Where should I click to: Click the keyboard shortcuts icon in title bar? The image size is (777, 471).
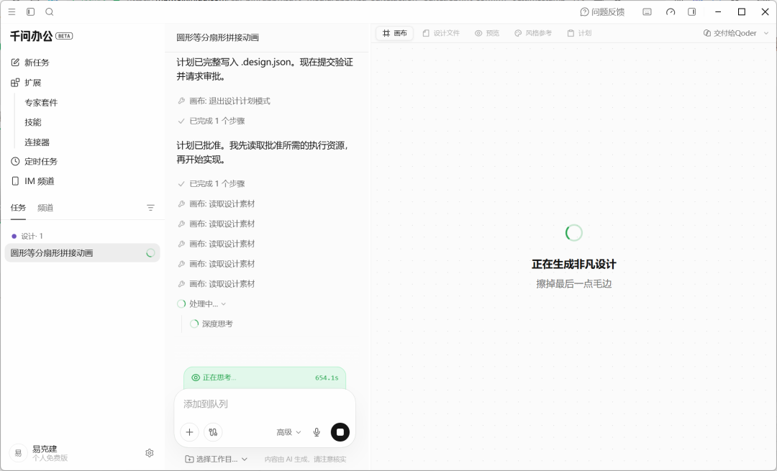(647, 12)
